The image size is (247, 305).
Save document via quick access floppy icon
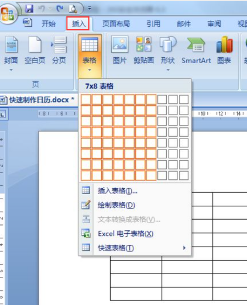[x=29, y=8]
